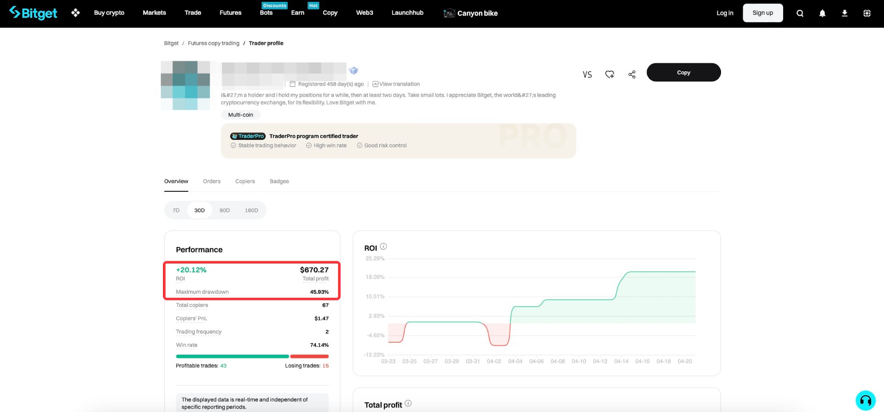Select the 90D time range
884x412 pixels.
point(225,210)
